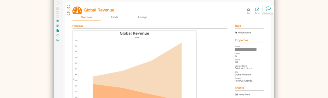Open the document page icon in sidebar
Viewport: 328px width, 98px height.
pyautogui.click(x=58, y=31)
